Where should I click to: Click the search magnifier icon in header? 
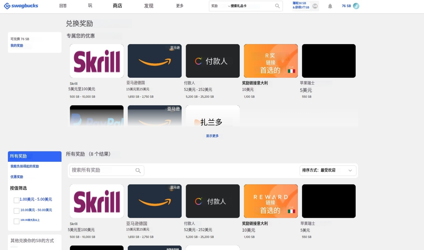[x=277, y=6]
